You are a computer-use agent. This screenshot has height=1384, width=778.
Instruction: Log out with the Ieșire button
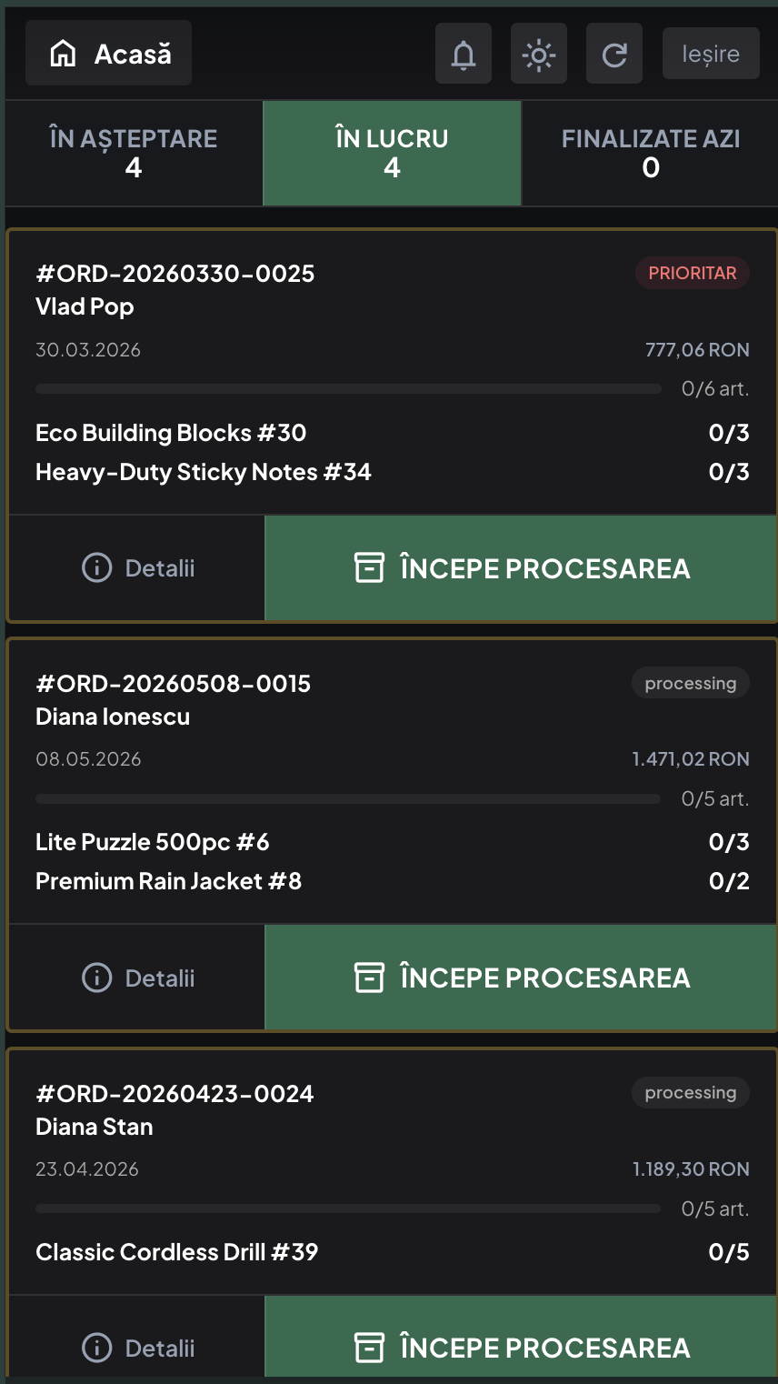click(711, 55)
